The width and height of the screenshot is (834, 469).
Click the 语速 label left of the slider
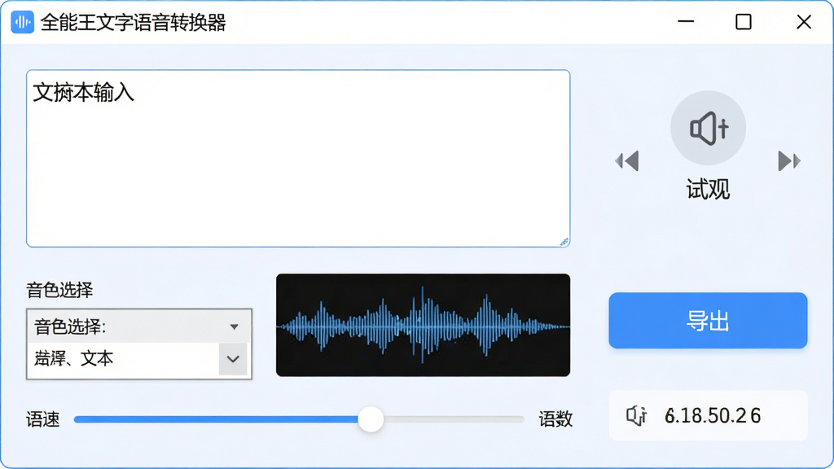(x=43, y=419)
